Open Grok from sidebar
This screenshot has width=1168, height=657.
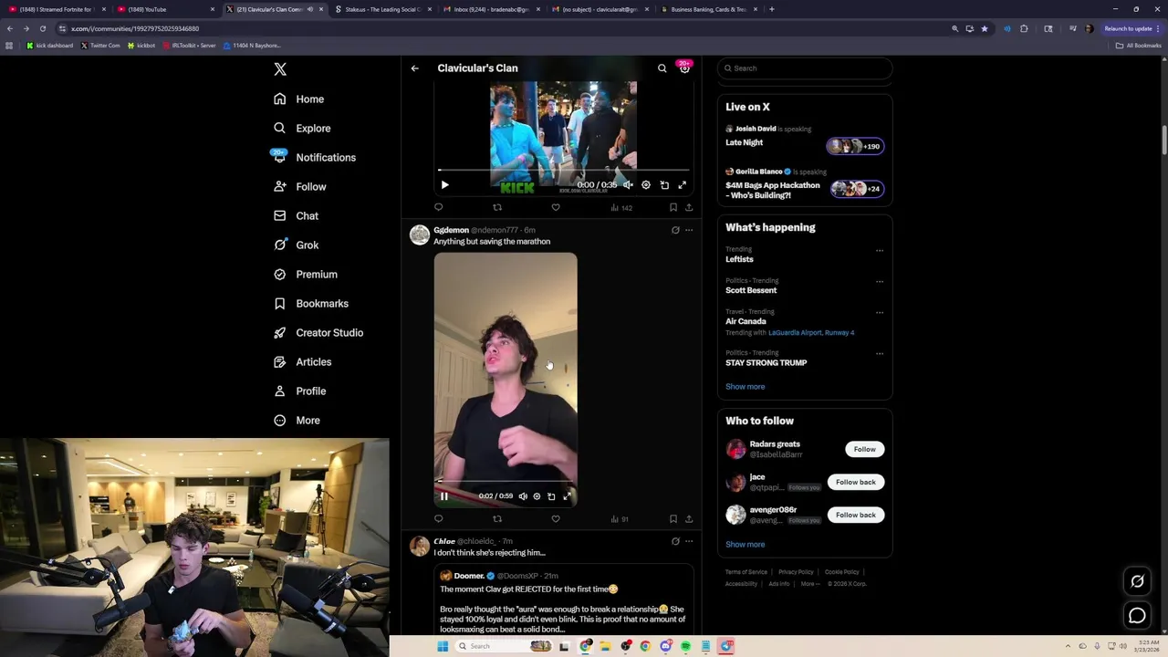coord(296,245)
